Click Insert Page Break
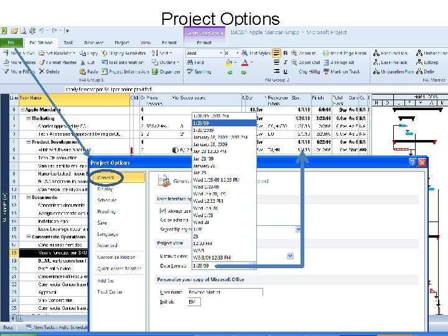The height and width of the screenshot is (336, 448). pos(345,53)
